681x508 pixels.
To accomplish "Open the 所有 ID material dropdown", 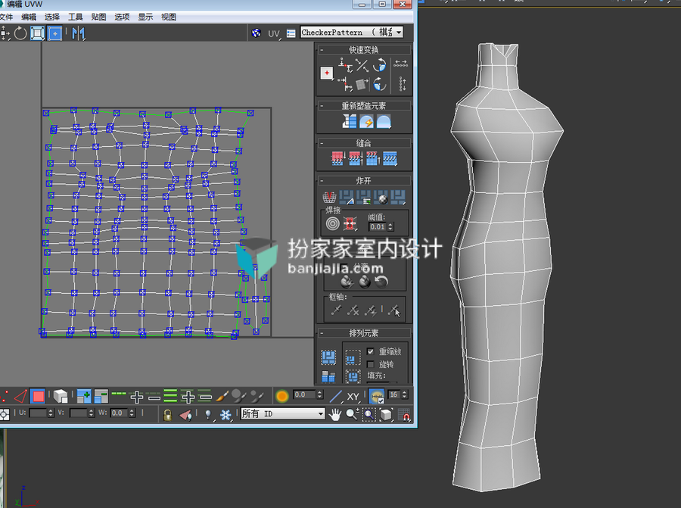I will 283,413.
